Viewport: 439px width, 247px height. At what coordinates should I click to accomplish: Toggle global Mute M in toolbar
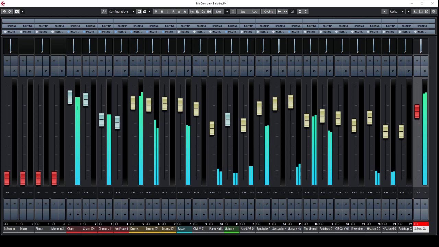click(156, 11)
